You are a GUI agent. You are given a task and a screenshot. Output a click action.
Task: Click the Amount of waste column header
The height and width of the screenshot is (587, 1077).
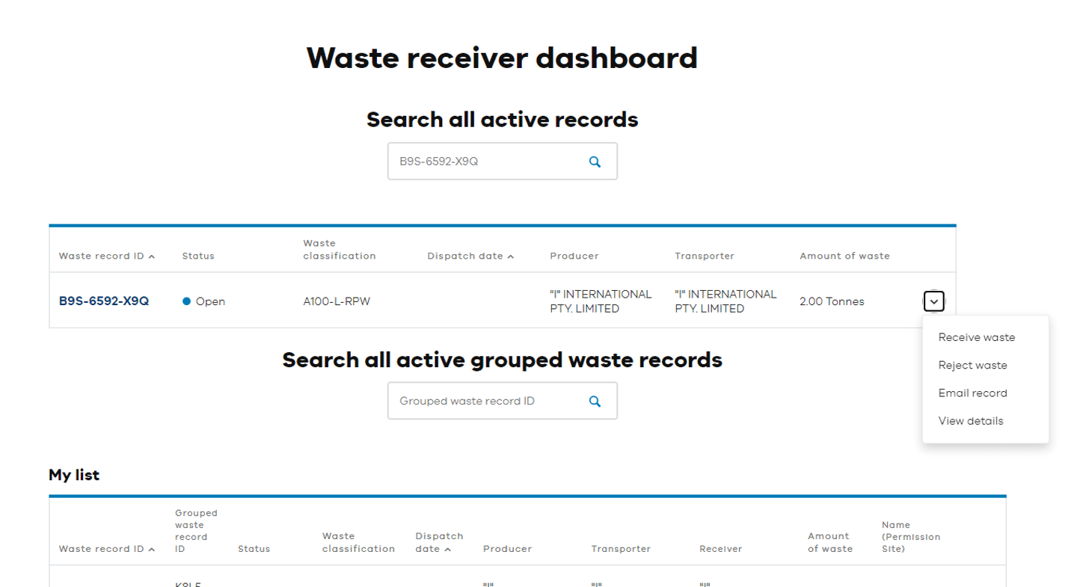pyautogui.click(x=844, y=256)
